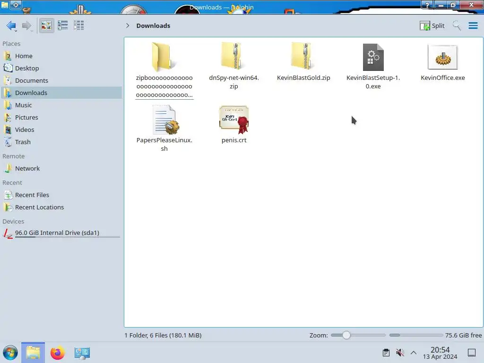Go forward with the grey forward arrow
Image resolution: width=484 pixels, height=363 pixels.
tap(26, 26)
